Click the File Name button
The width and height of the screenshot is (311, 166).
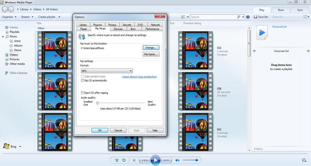tap(151, 54)
